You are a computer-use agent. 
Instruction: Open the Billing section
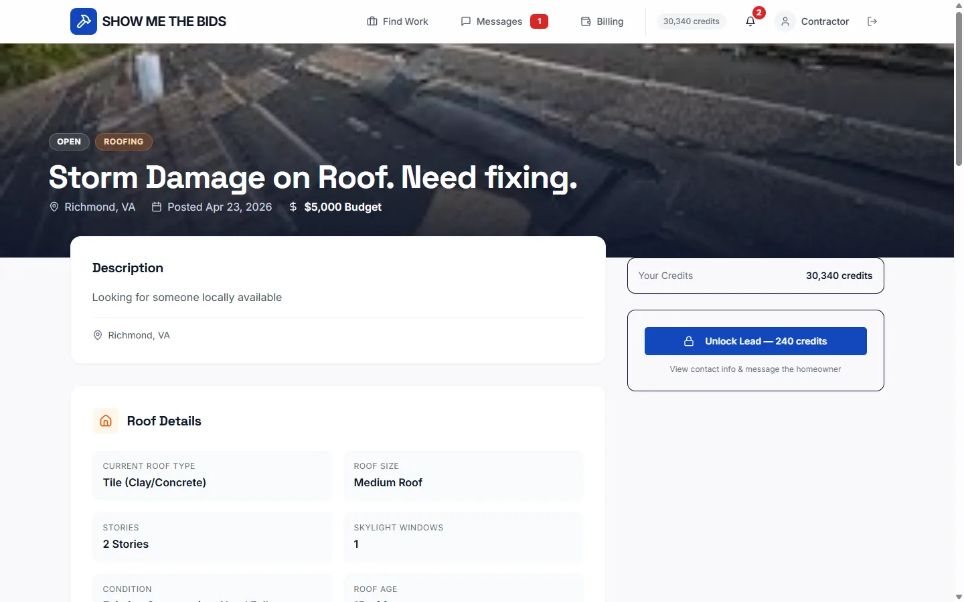click(602, 21)
